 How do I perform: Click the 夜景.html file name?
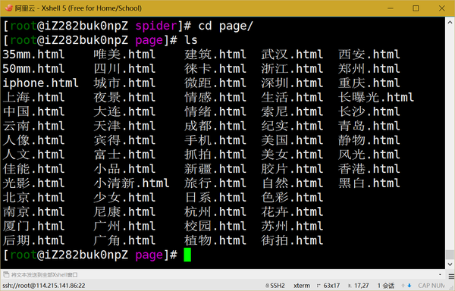click(x=124, y=98)
